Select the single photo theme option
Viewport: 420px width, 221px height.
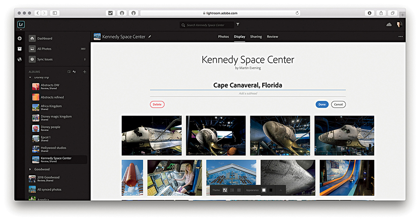239,190
